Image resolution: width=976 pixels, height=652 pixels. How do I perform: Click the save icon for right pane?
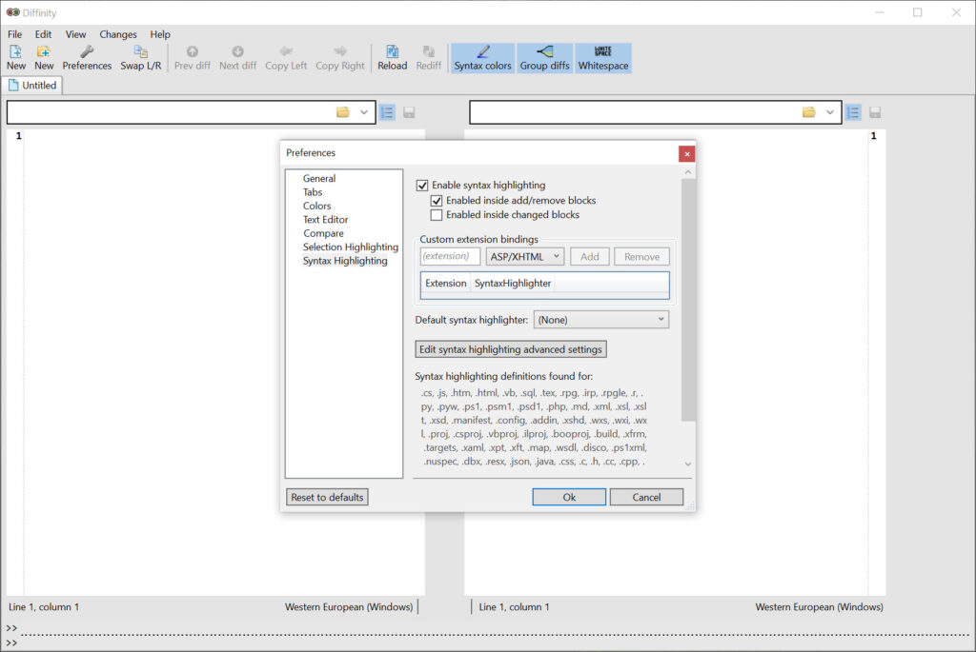point(875,112)
